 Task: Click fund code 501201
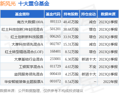tap(55, 29)
